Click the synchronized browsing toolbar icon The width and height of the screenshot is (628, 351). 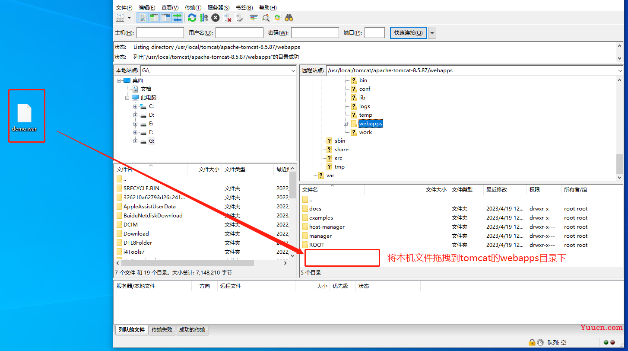pos(277,18)
